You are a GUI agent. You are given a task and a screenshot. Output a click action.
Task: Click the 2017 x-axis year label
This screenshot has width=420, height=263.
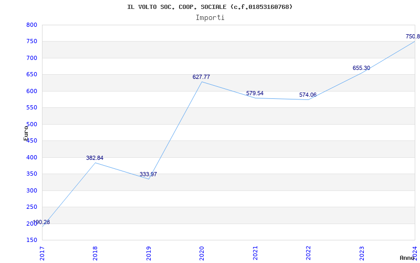(x=42, y=253)
